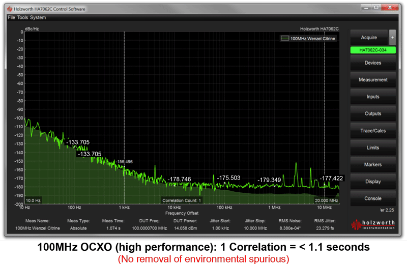Open the Console panel
The height and width of the screenshot is (264, 407).
click(373, 198)
